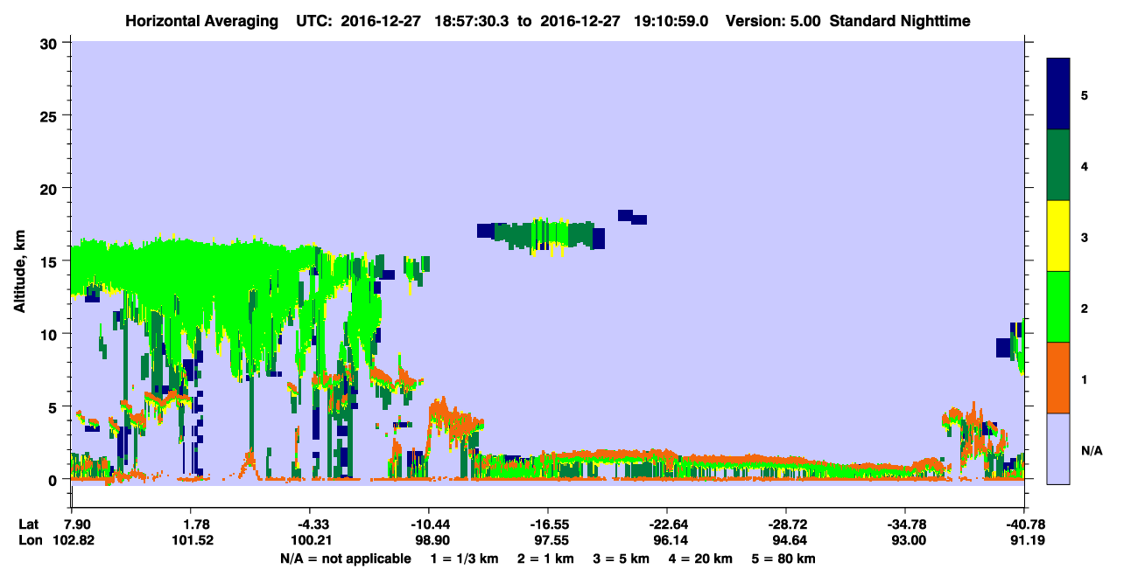Image resolution: width=1138 pixels, height=583 pixels.
Task: Click latitude value '-4.33'
Action: coord(310,524)
